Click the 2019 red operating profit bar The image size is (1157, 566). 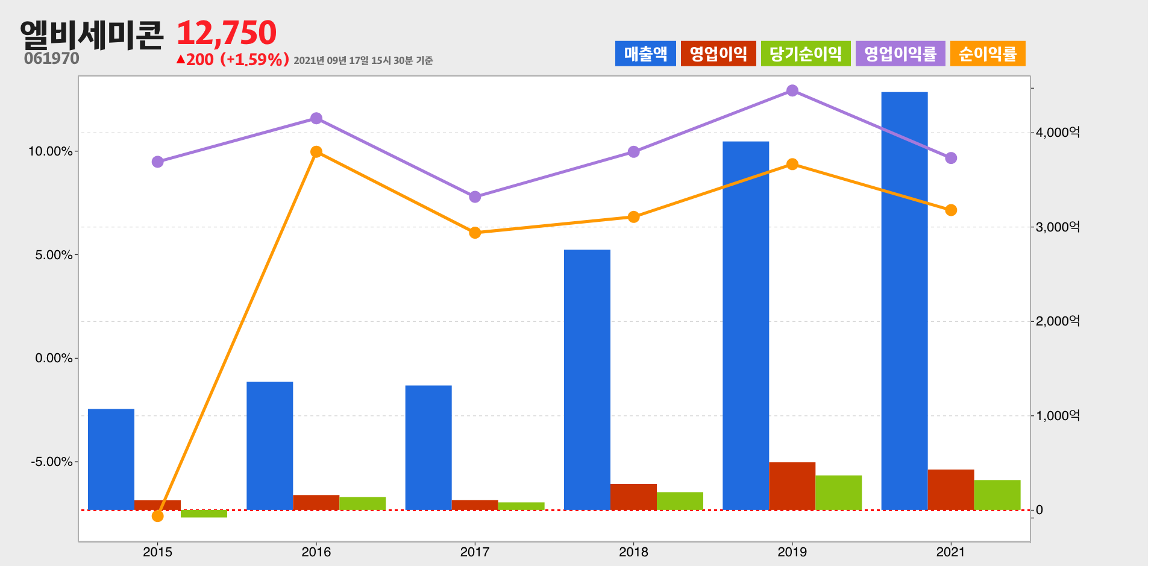pos(792,486)
